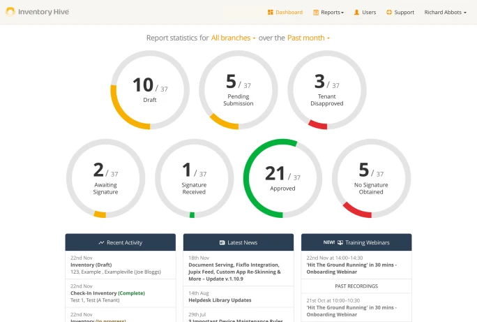Open the Helpdesk Library Updates news item
The width and height of the screenshot is (477, 322).
238,297
